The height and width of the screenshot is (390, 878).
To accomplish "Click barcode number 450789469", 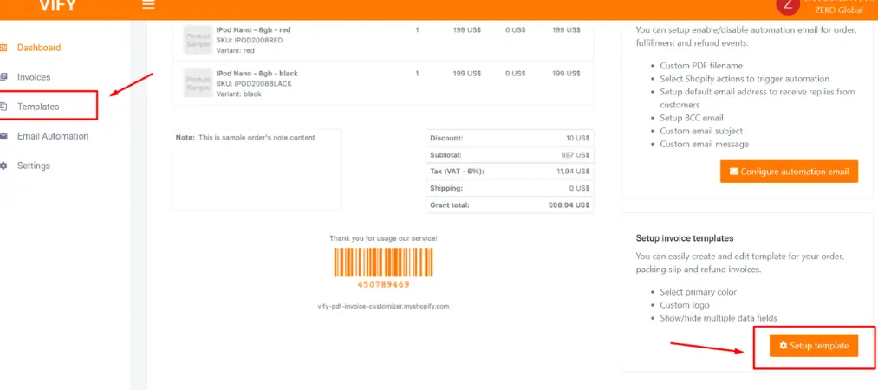I will pyautogui.click(x=384, y=284).
